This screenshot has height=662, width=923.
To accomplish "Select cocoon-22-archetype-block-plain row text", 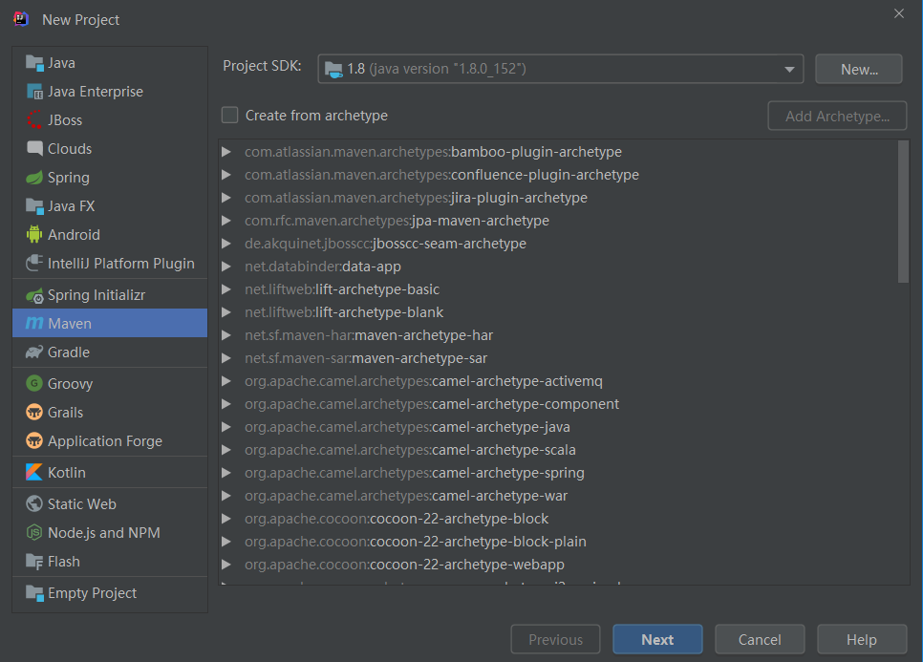I will (x=416, y=542).
